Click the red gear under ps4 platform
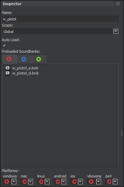The image size is (124, 187). tap(109, 182)
